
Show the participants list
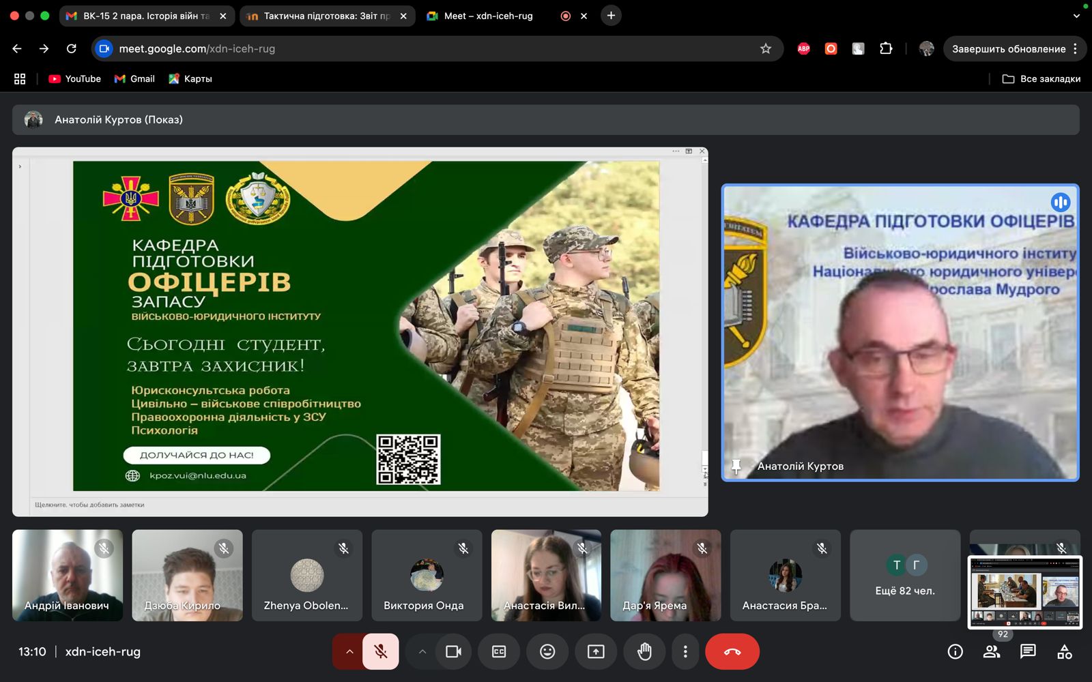click(992, 651)
